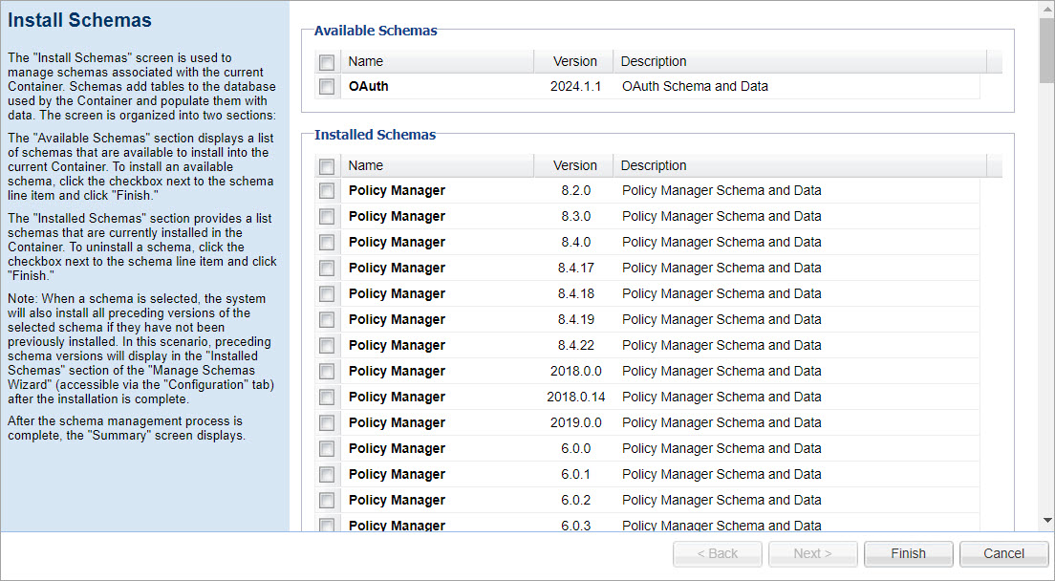Mark Policy Manager 2019.0.0 for uninstall

coord(327,423)
